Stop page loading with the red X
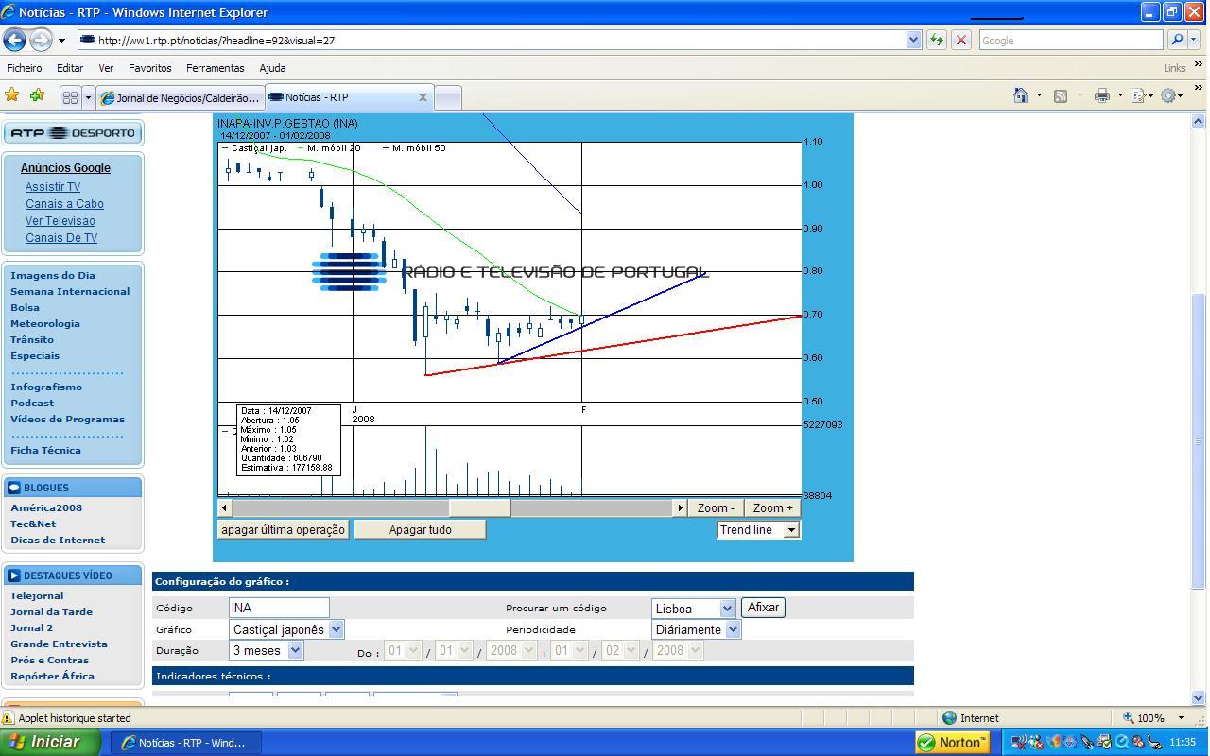The height and width of the screenshot is (756, 1210). click(960, 40)
